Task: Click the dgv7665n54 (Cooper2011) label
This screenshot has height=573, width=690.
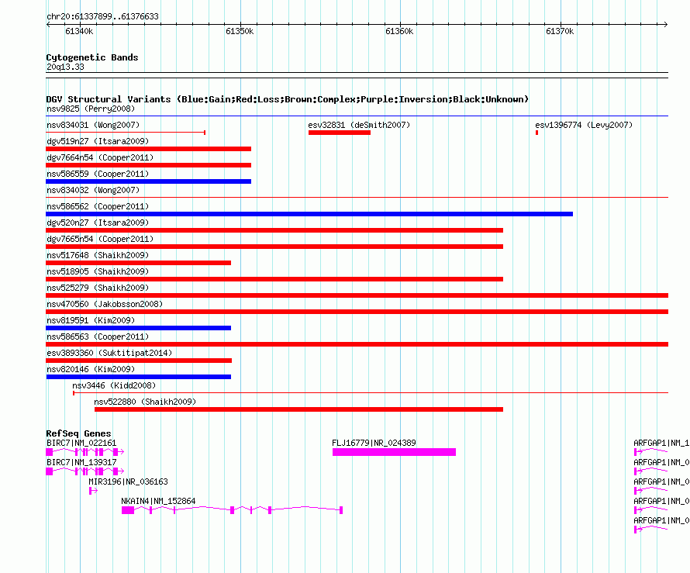Action: click(100, 239)
